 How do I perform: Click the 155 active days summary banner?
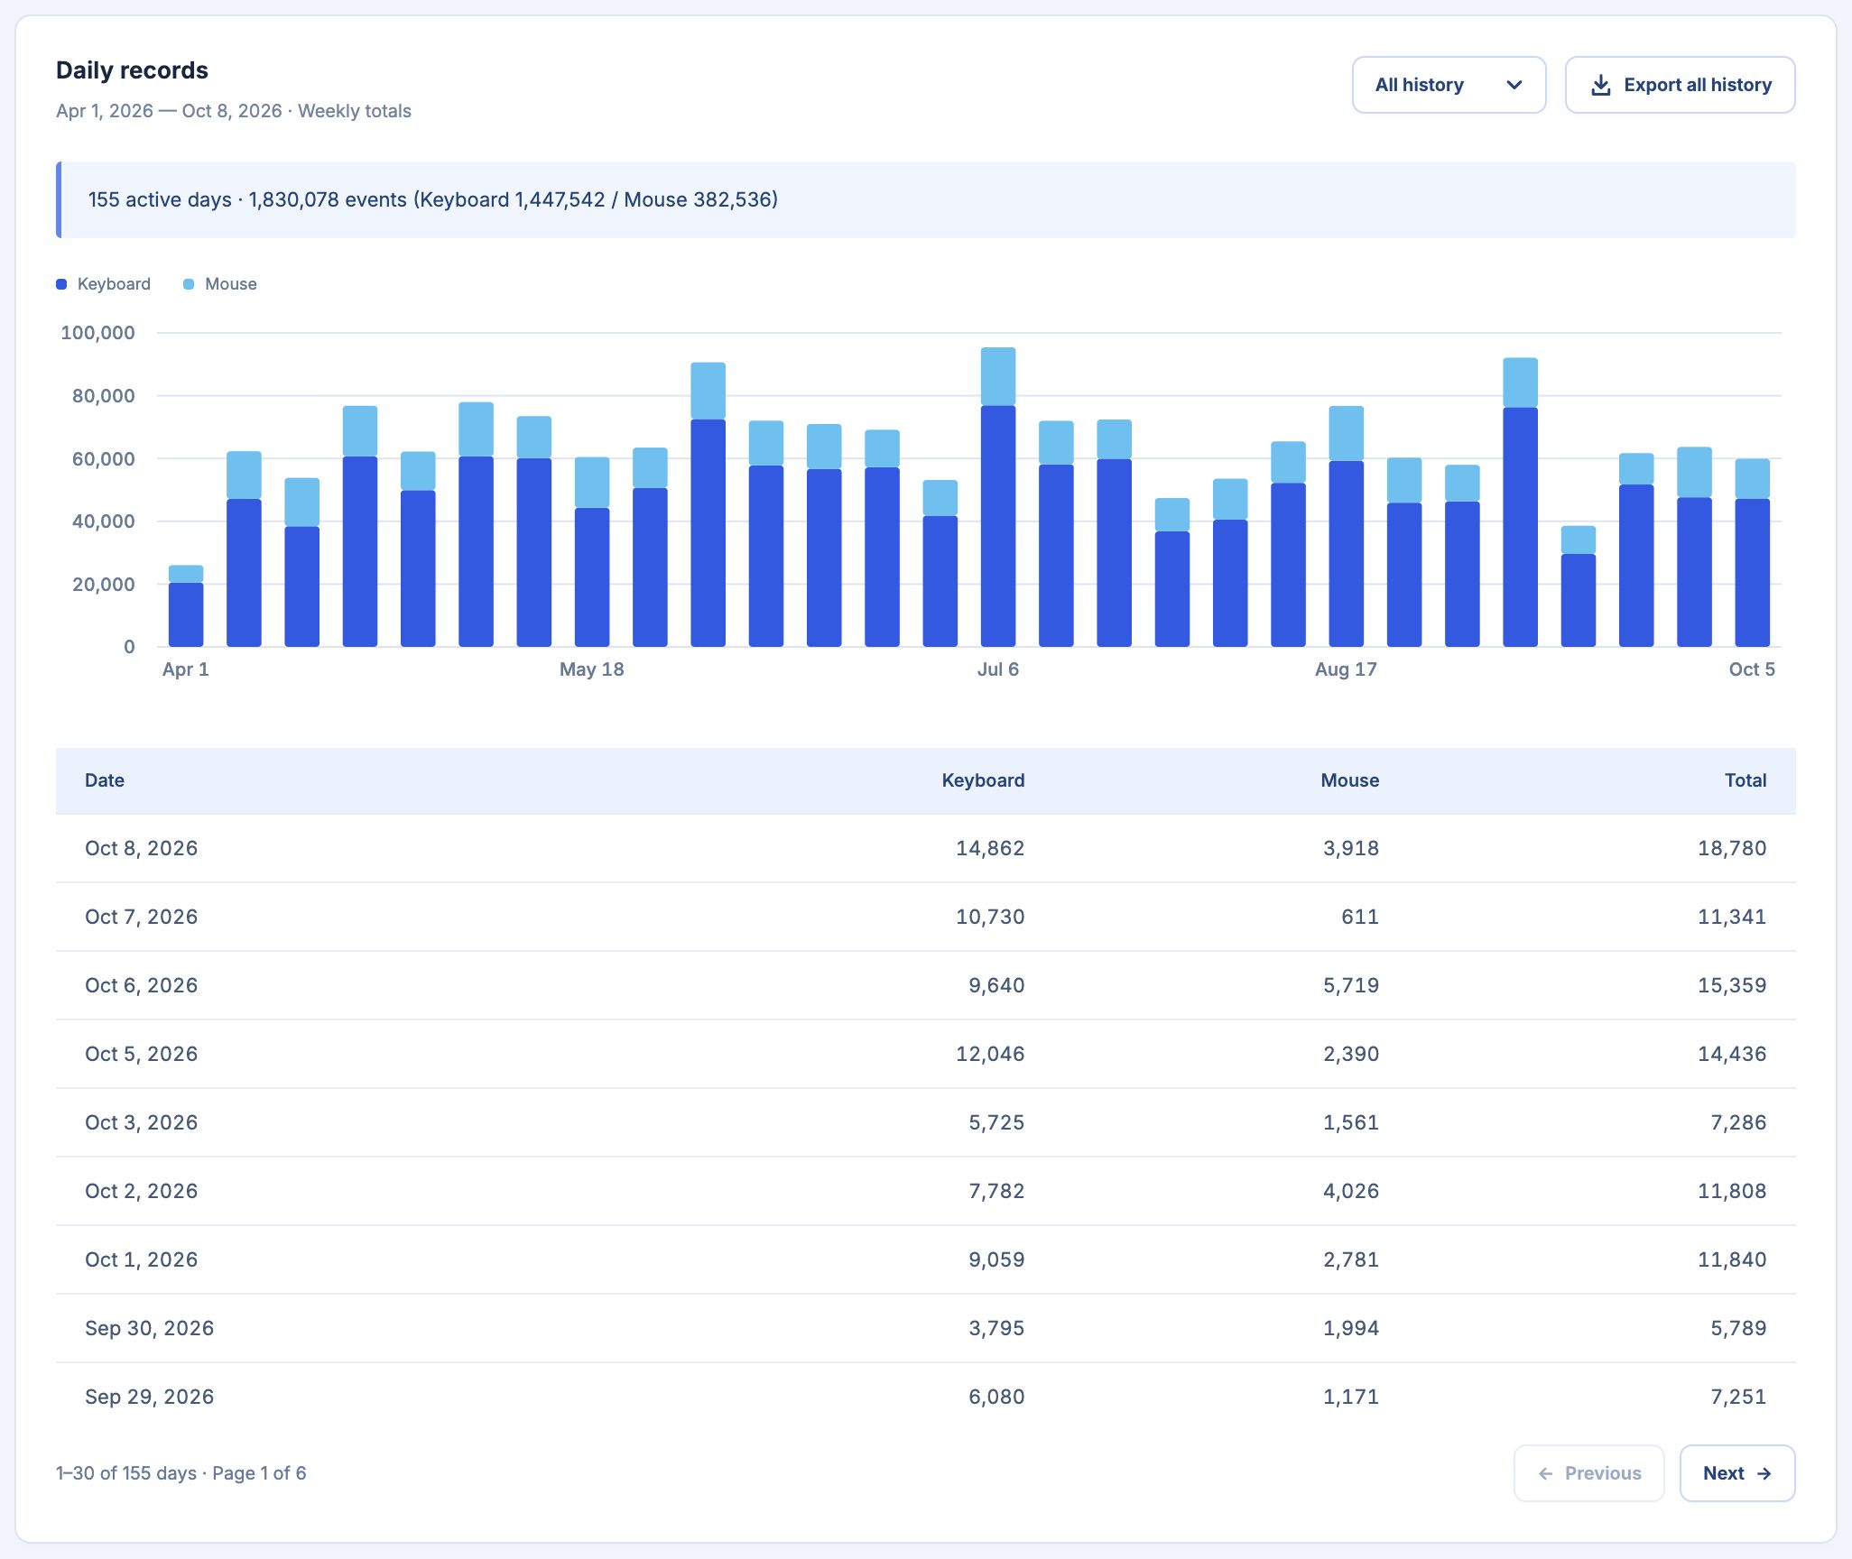pos(926,200)
